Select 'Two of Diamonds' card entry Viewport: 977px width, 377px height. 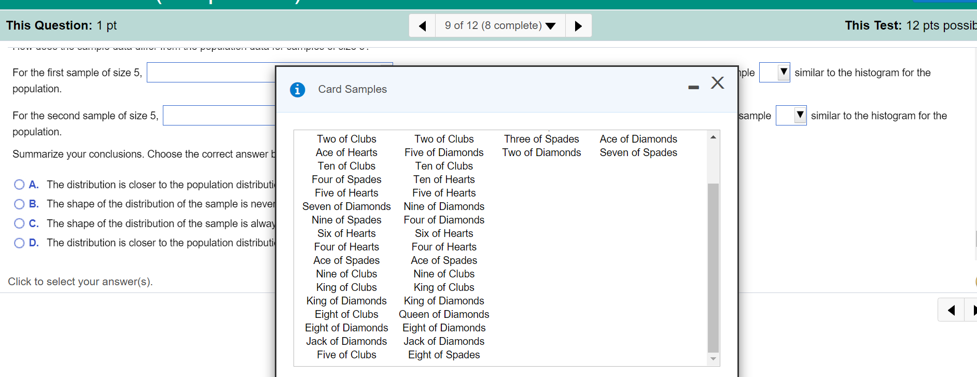pos(541,152)
